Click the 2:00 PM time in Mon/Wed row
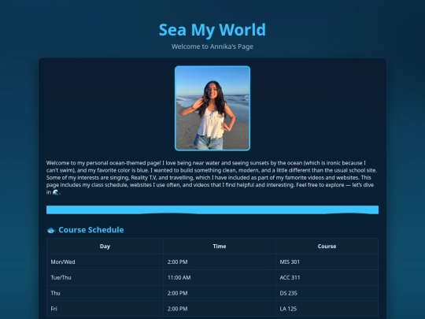The height and width of the screenshot is (319, 425). [220, 262]
